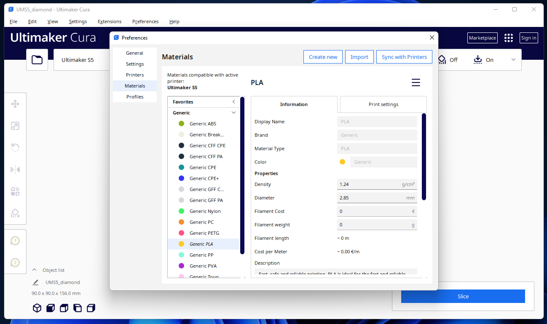Open file folder icon in Cura toolbar
The height and width of the screenshot is (324, 547).
coord(37,60)
